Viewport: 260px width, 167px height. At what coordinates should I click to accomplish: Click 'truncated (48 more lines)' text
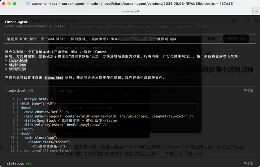(47, 151)
